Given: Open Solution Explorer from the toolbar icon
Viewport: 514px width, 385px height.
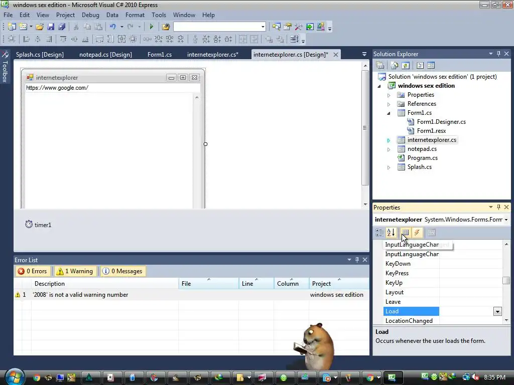Looking at the screenshot, I should [x=277, y=27].
